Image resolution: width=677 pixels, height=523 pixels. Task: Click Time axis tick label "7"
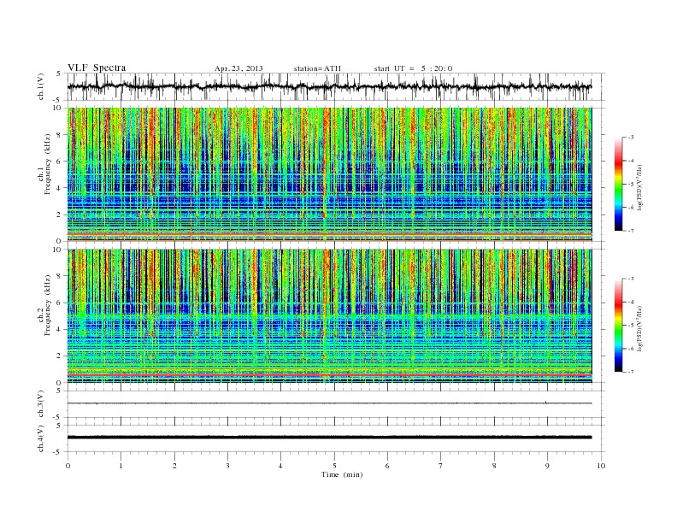click(441, 466)
